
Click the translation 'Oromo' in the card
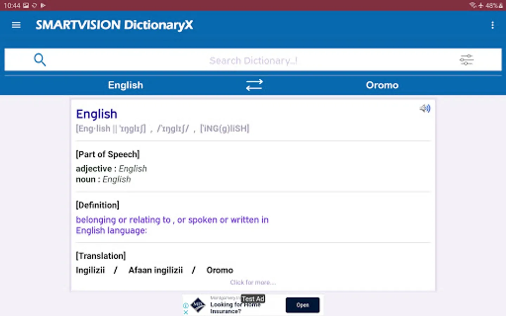[x=220, y=270]
